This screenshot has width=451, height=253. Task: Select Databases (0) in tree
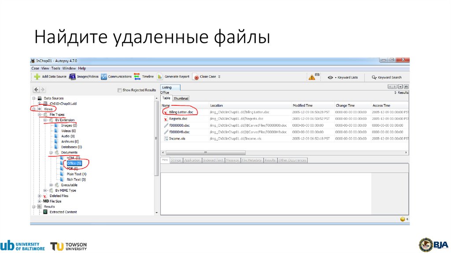point(71,147)
